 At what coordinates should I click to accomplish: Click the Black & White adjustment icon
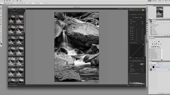156,44
